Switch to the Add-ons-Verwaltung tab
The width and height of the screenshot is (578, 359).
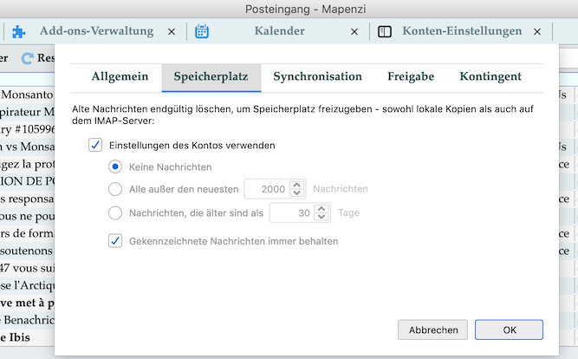(x=96, y=31)
